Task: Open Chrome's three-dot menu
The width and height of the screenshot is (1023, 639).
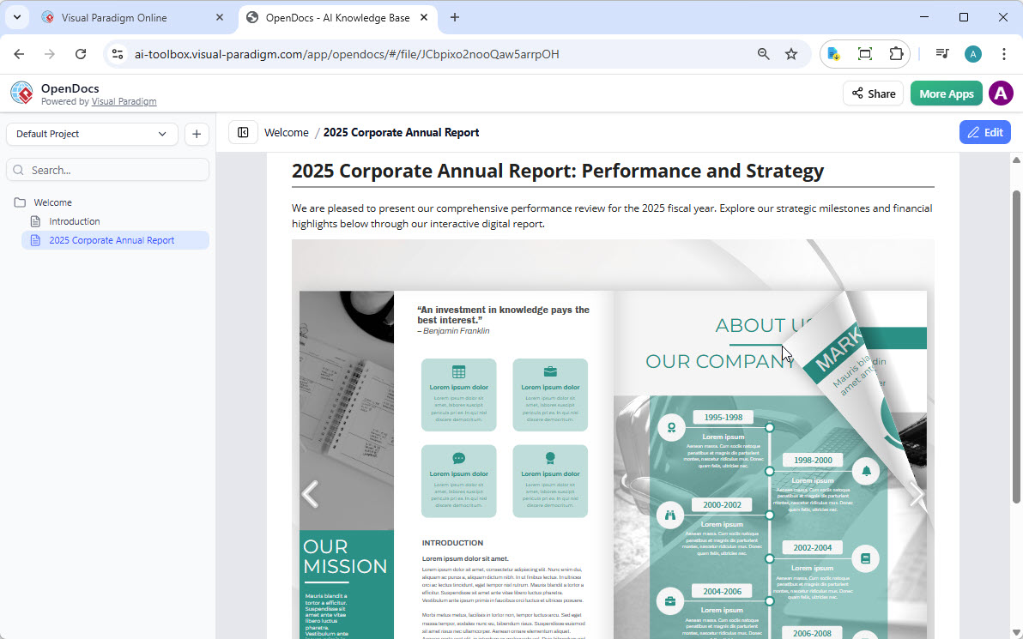Action: pyautogui.click(x=1004, y=53)
